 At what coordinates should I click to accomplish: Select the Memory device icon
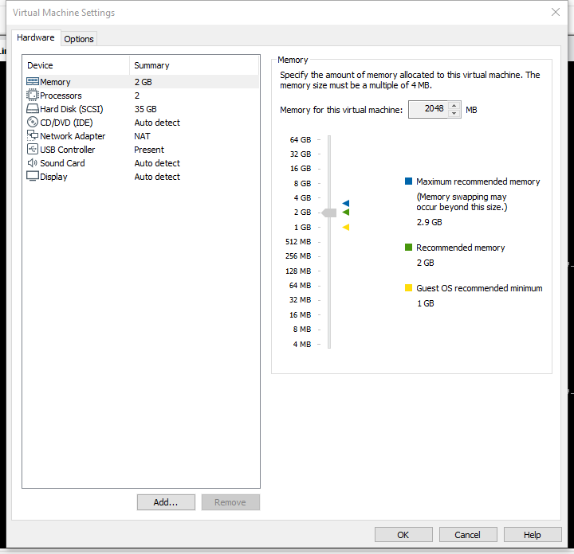point(33,82)
